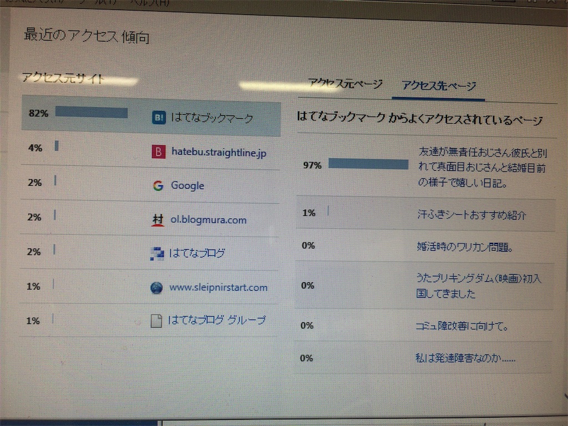The height and width of the screenshot is (426, 568).
Task: Click the 4% bar for hatebu.straightline.jp
Action: point(57,146)
